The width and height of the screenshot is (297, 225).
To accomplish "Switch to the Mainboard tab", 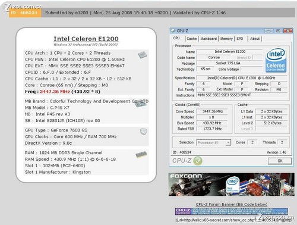I will [208, 39].
